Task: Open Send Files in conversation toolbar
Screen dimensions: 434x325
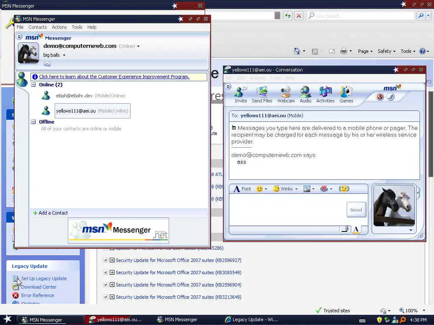Action: pos(262,94)
